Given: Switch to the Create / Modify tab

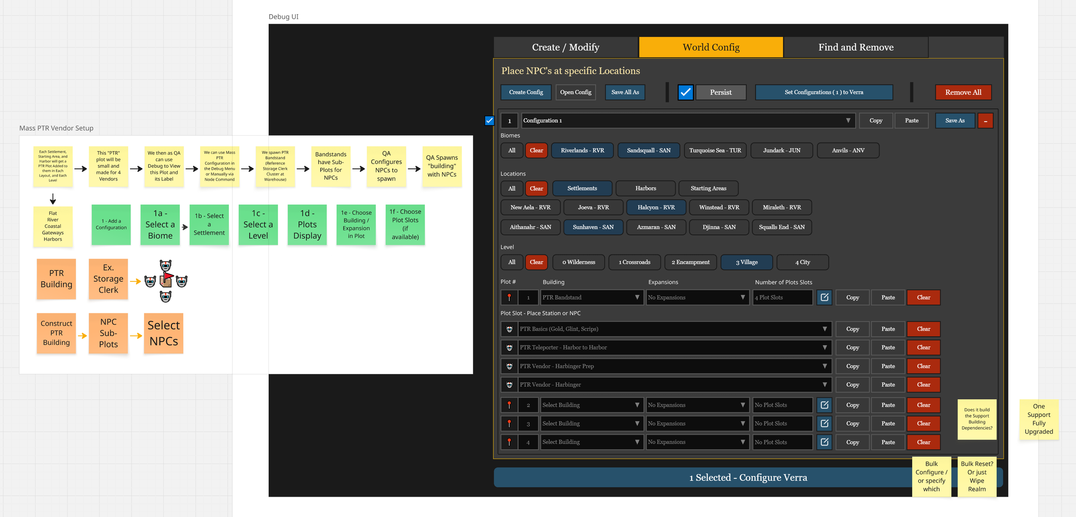Looking at the screenshot, I should pyautogui.click(x=565, y=47).
